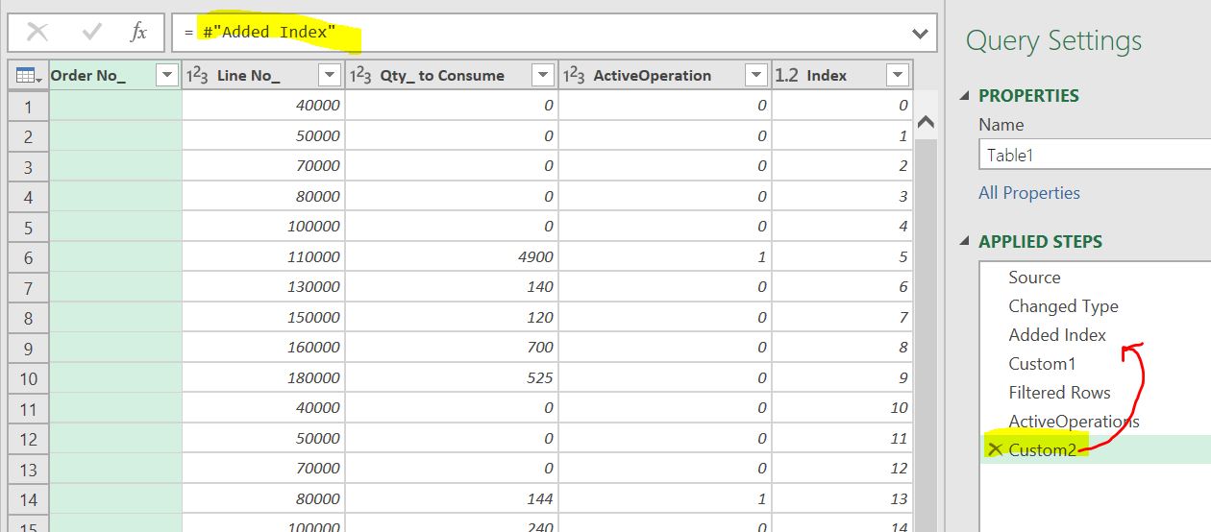The height and width of the screenshot is (532, 1211).
Task: Select the Custom1 applied step
Action: (1042, 364)
